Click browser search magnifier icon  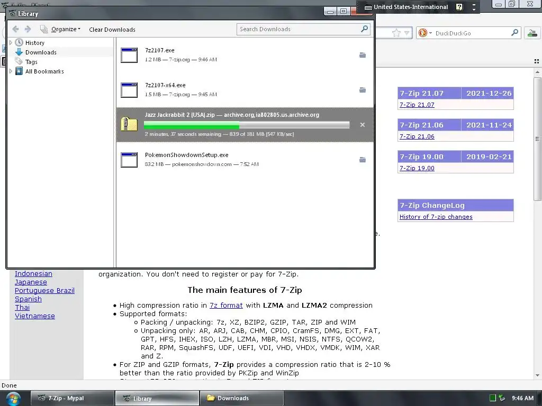(x=514, y=33)
